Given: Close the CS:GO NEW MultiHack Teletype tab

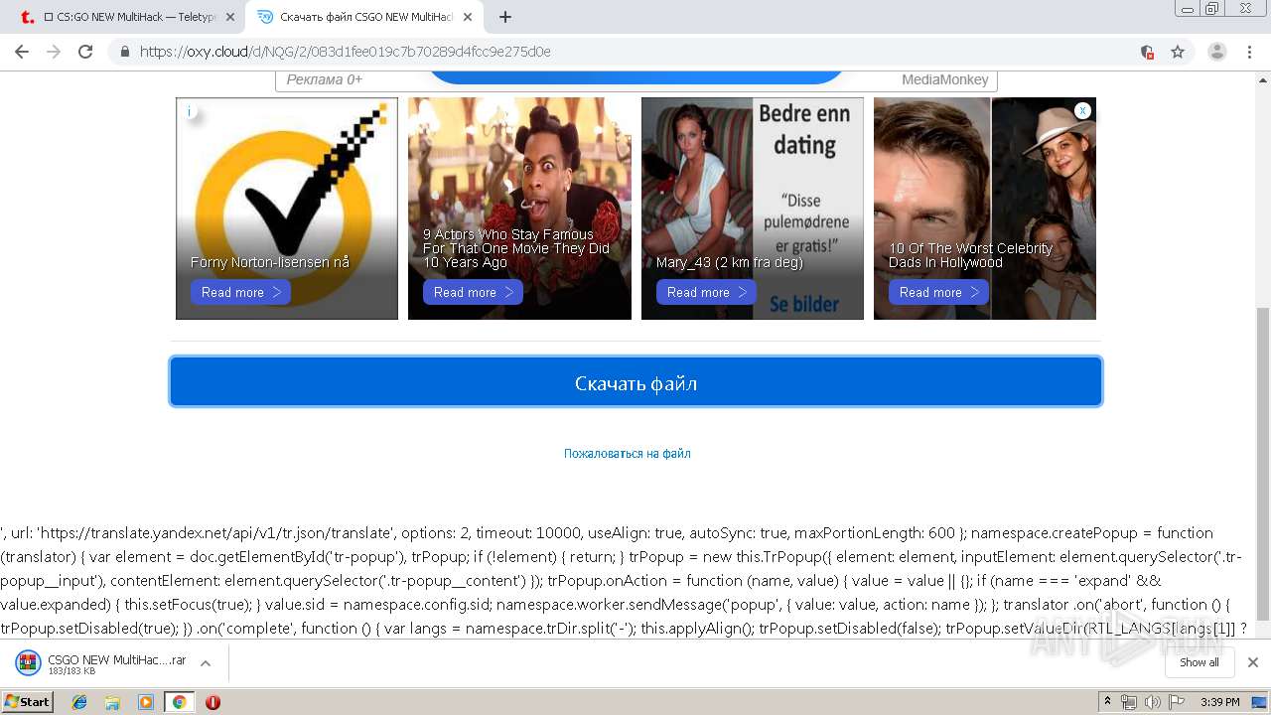Looking at the screenshot, I should 230,17.
